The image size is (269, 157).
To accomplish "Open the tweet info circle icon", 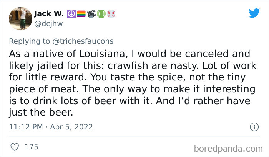I will (254, 127).
